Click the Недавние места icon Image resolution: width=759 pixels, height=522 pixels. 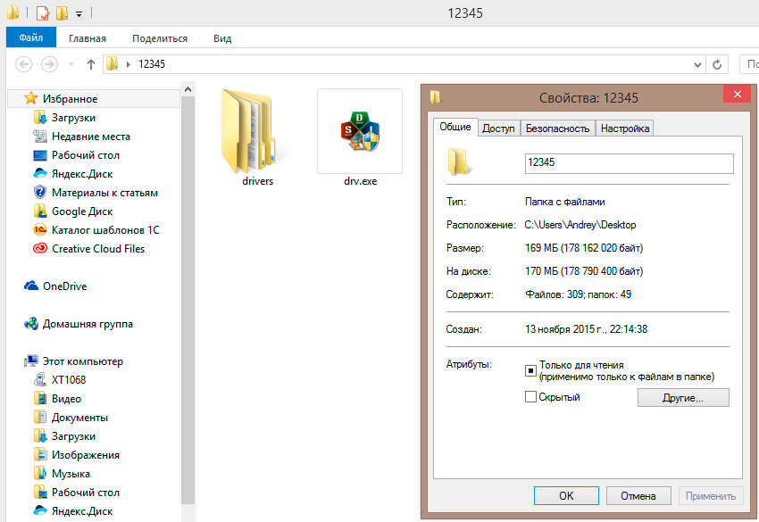coord(39,137)
